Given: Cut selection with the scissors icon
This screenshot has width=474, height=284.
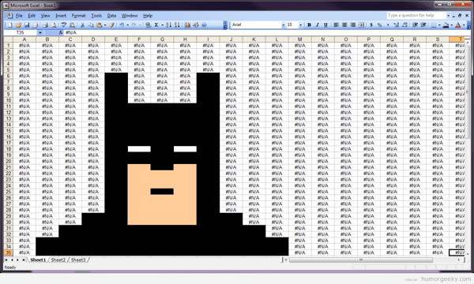Looking at the screenshot, I should (82, 25).
